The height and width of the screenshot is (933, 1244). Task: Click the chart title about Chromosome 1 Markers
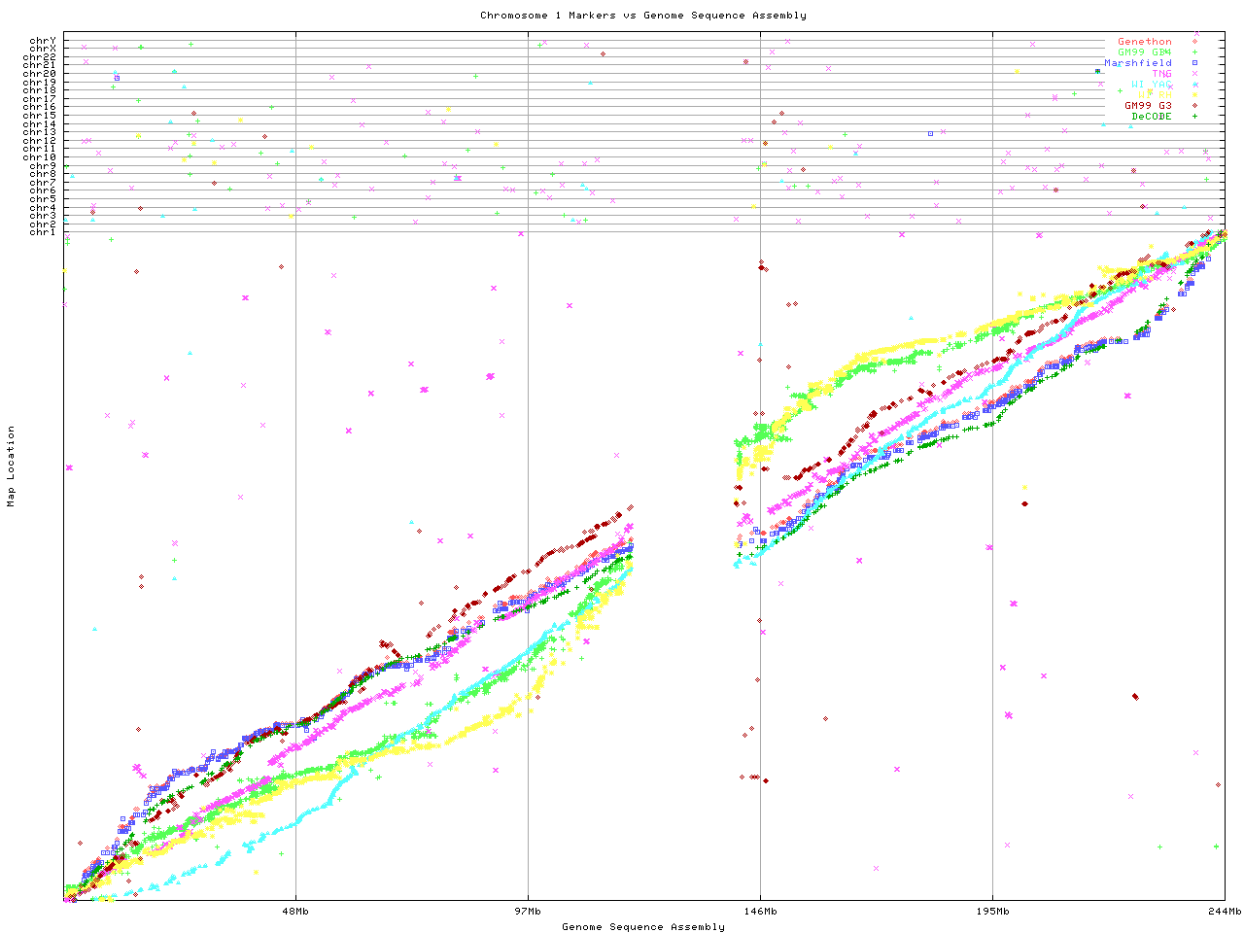[x=642, y=15]
